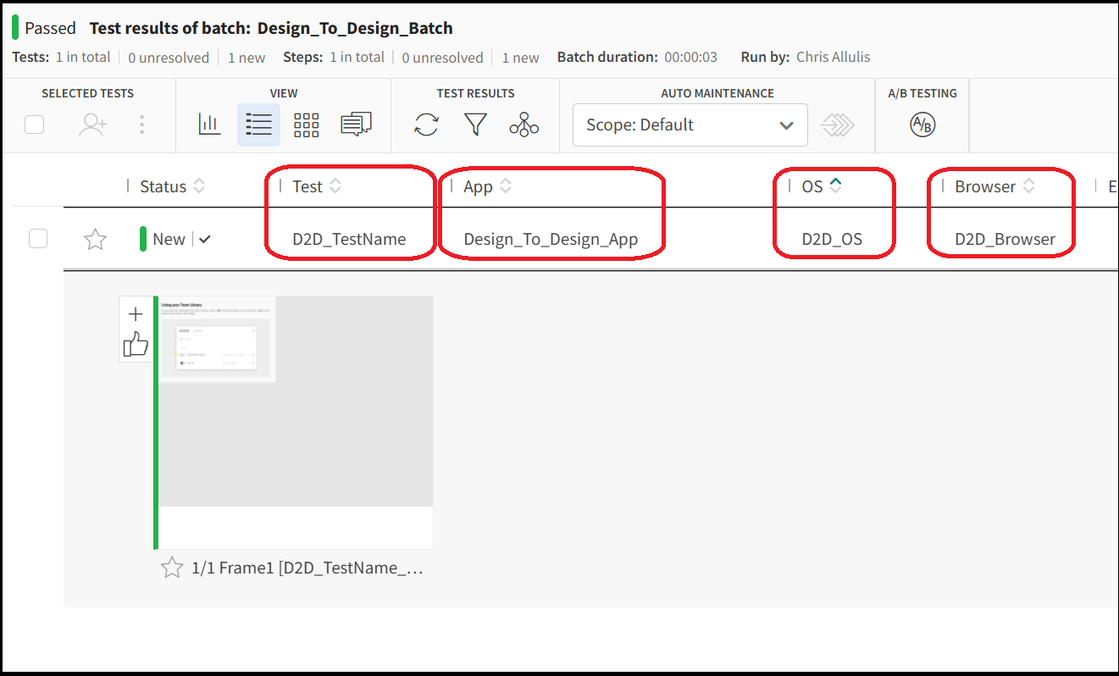This screenshot has width=1119, height=676.
Task: Refresh the test results
Action: (x=426, y=125)
